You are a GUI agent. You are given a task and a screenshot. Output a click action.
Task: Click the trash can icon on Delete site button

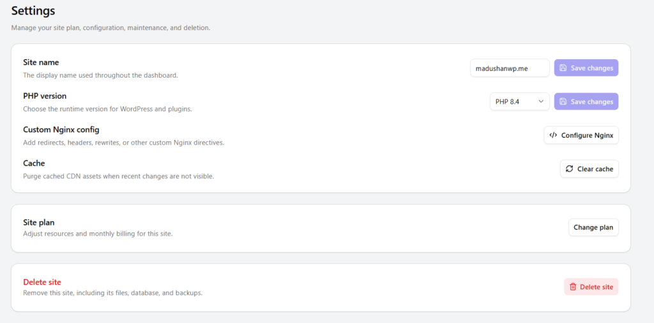coord(573,287)
